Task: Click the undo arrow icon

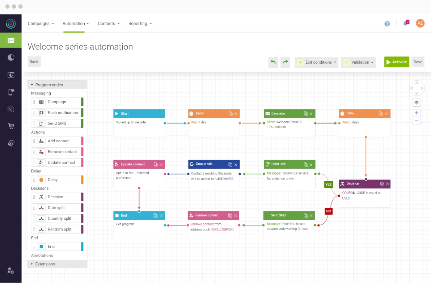Action: tap(273, 62)
